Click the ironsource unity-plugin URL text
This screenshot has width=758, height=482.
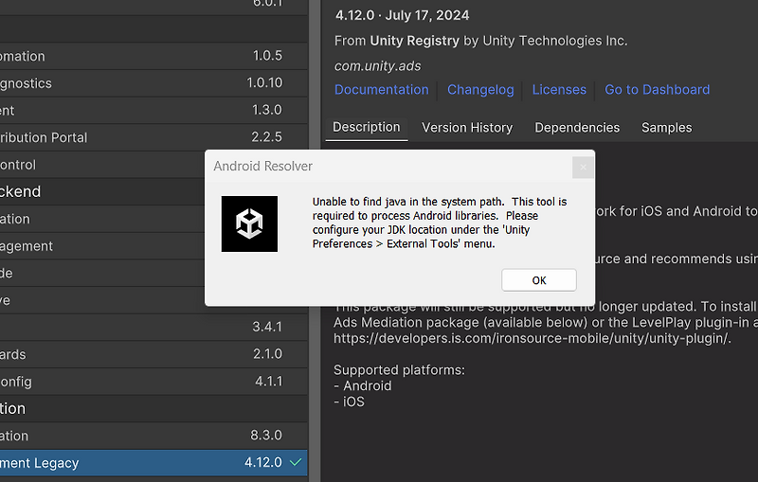pyautogui.click(x=532, y=338)
